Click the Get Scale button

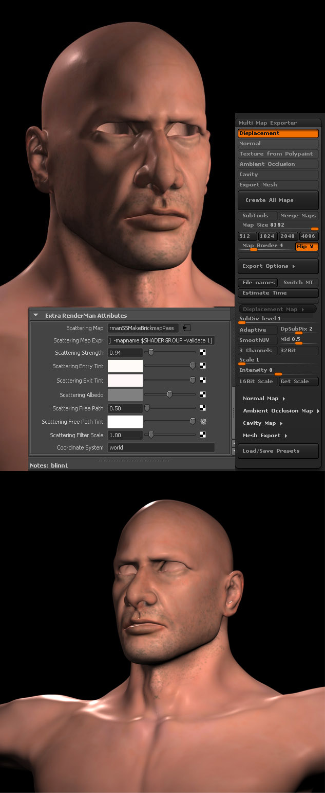[x=298, y=382]
